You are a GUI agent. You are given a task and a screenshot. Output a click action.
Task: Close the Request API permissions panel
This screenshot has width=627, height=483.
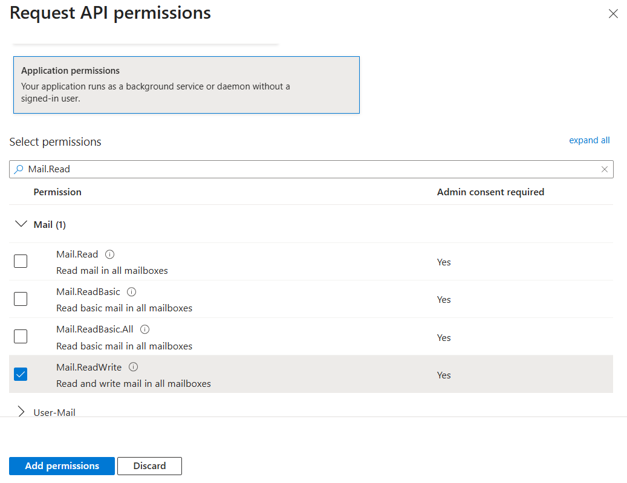point(613,13)
